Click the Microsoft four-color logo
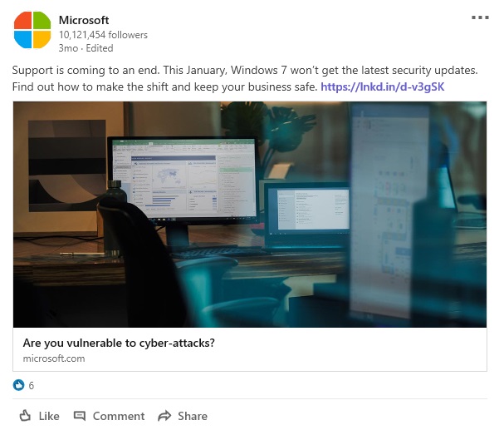Screen dimensions: 499x430 tap(32, 30)
